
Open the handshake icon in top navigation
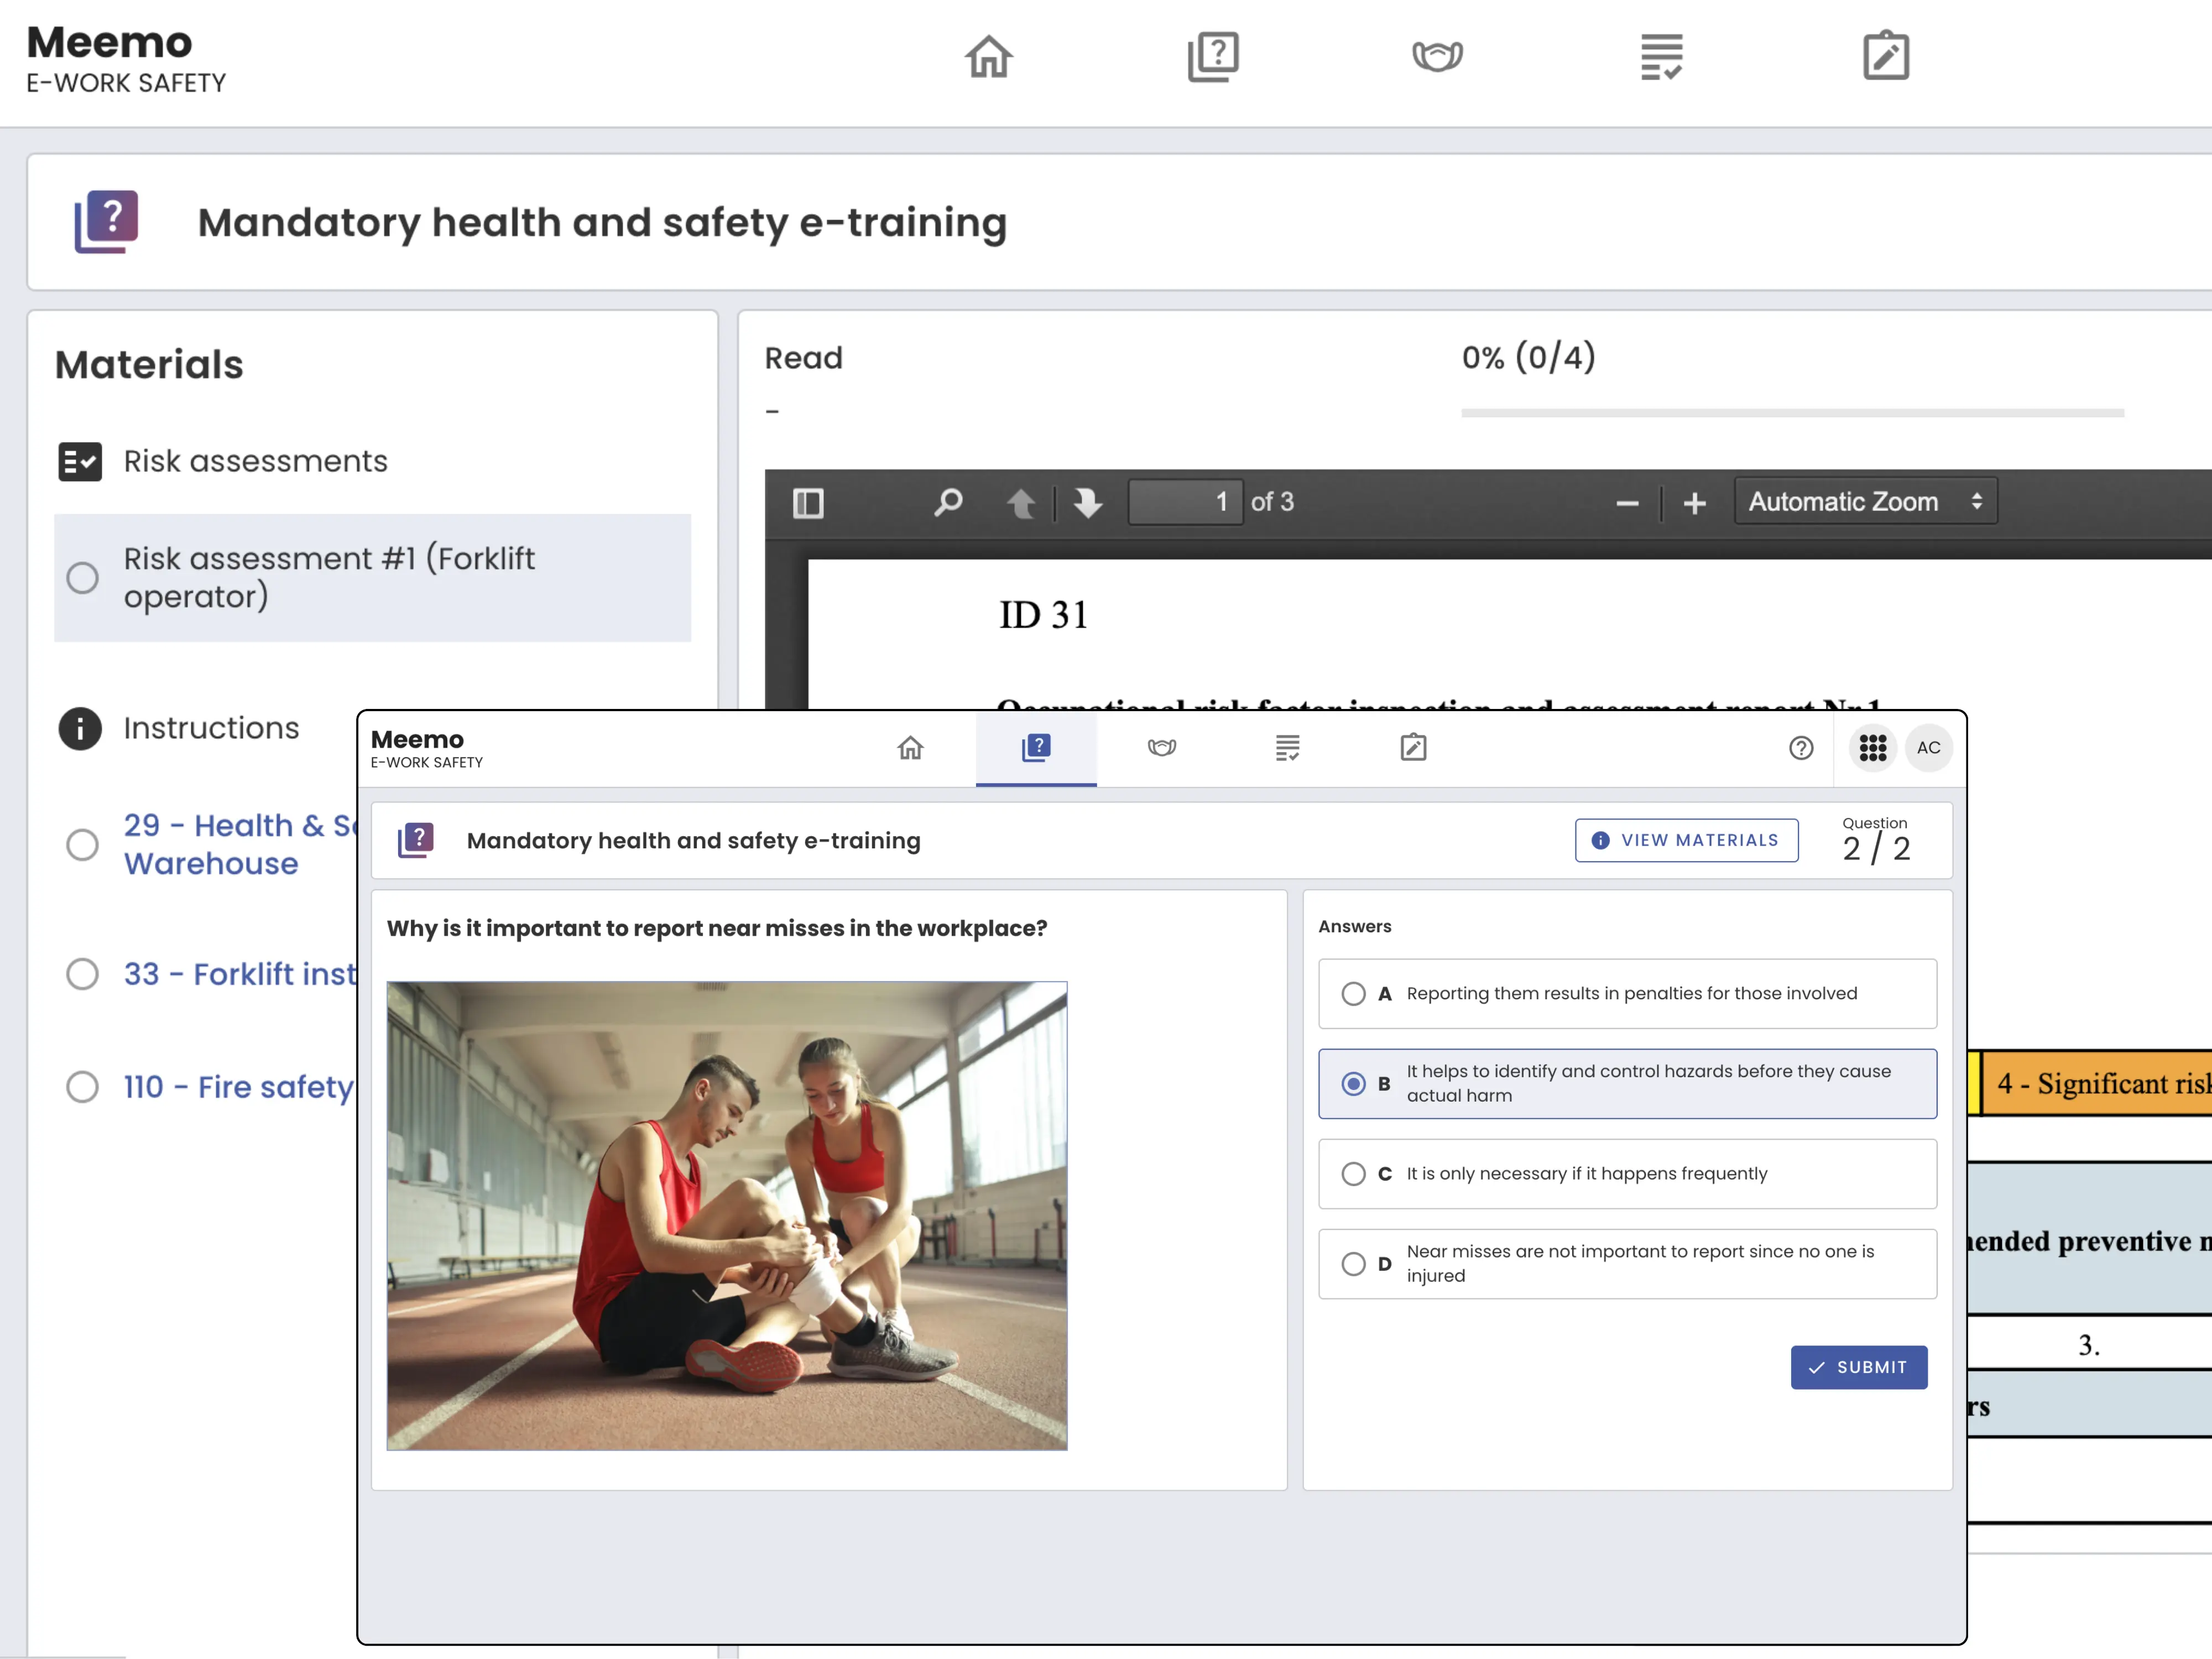tap(1437, 57)
